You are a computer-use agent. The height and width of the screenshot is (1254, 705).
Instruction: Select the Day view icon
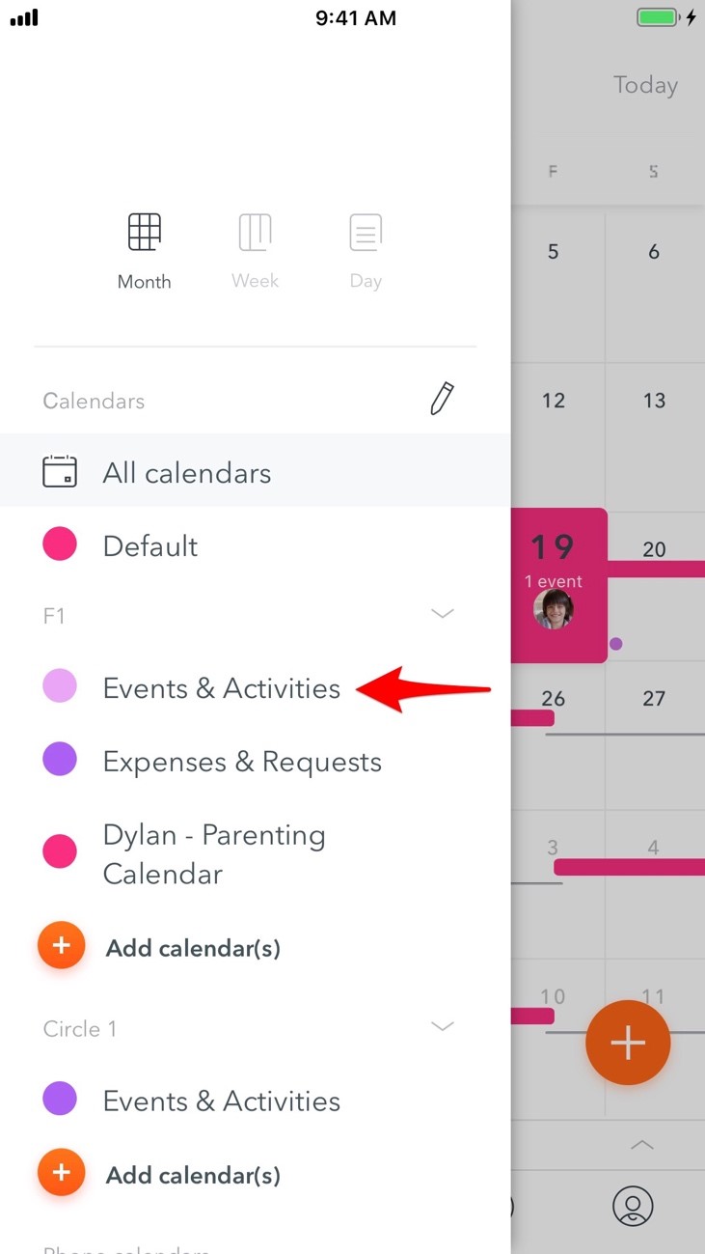[366, 232]
